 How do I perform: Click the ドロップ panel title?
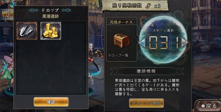click(x=50, y=10)
